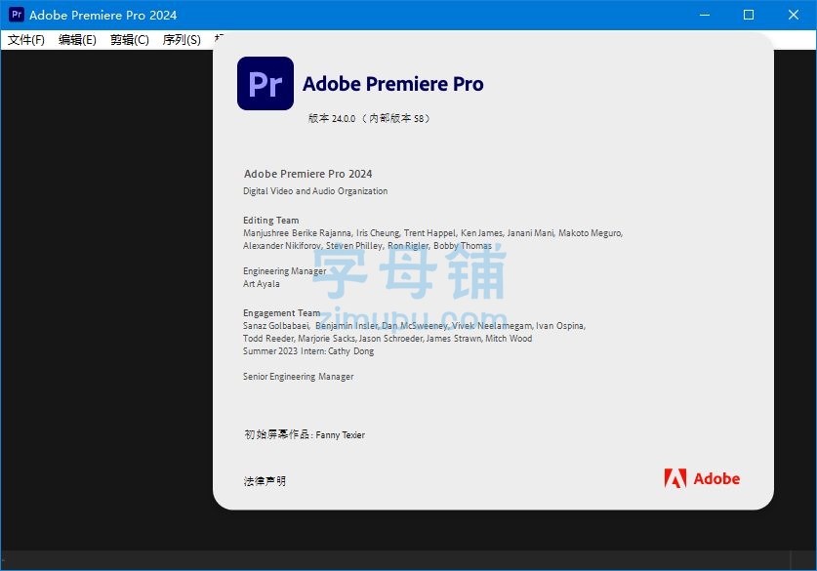The height and width of the screenshot is (571, 817).
Task: Click the 'Senior Engineering Manager' heading
Action: [x=298, y=376]
